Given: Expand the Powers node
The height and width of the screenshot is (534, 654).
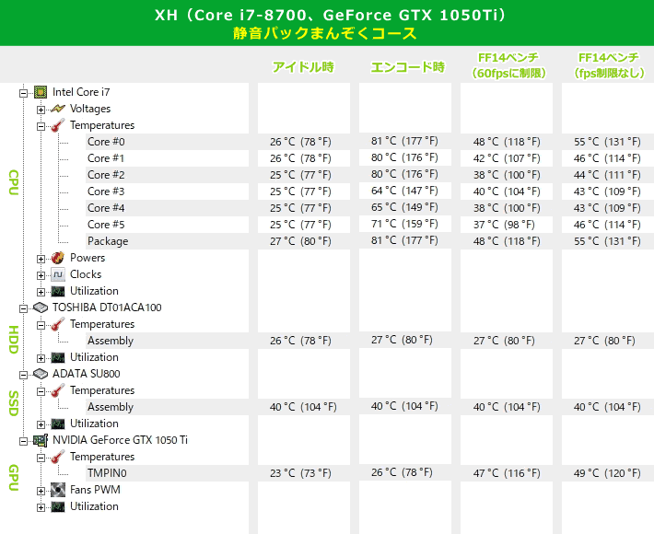Looking at the screenshot, I should 41,259.
